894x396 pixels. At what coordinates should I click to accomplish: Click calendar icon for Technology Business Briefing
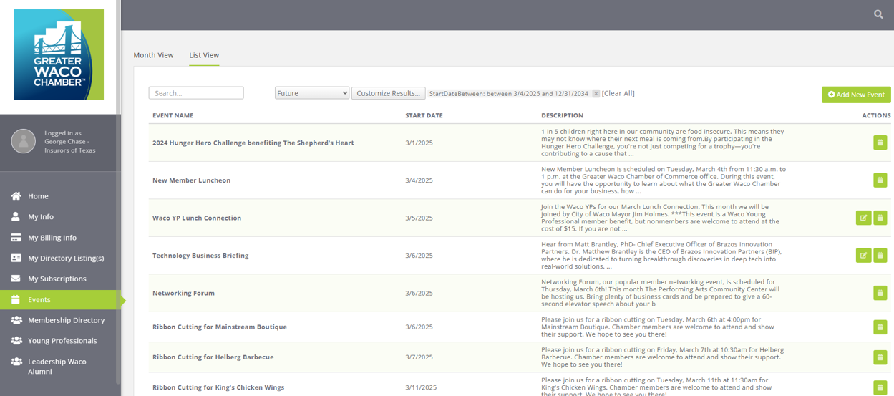pos(880,255)
